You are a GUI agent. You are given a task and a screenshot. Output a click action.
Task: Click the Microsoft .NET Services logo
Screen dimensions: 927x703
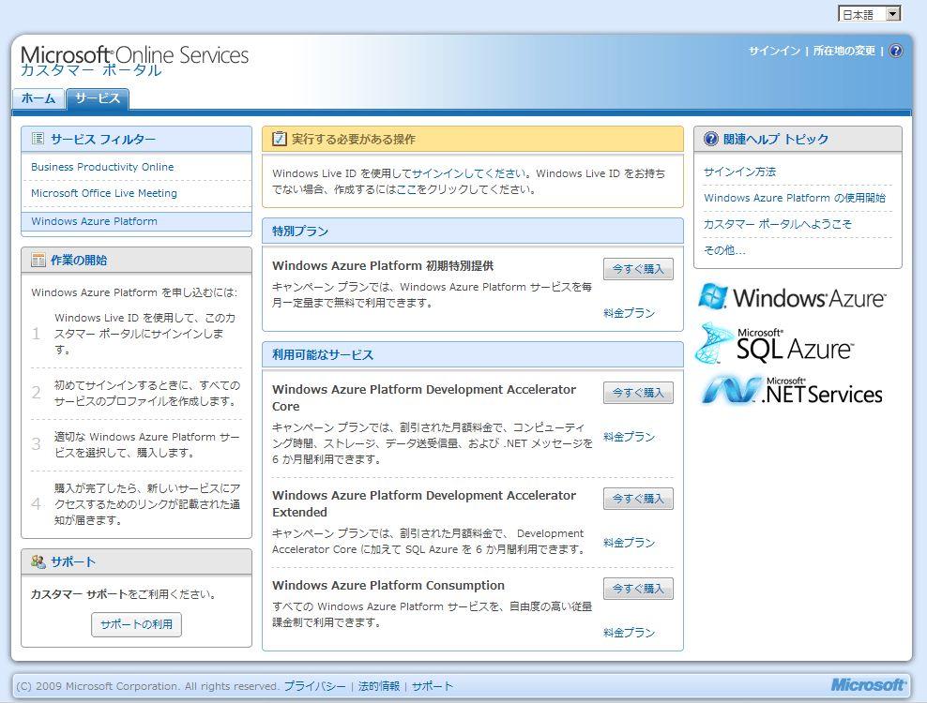792,390
